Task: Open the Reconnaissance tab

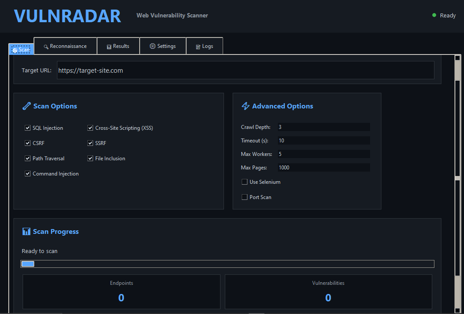Action: (65, 46)
